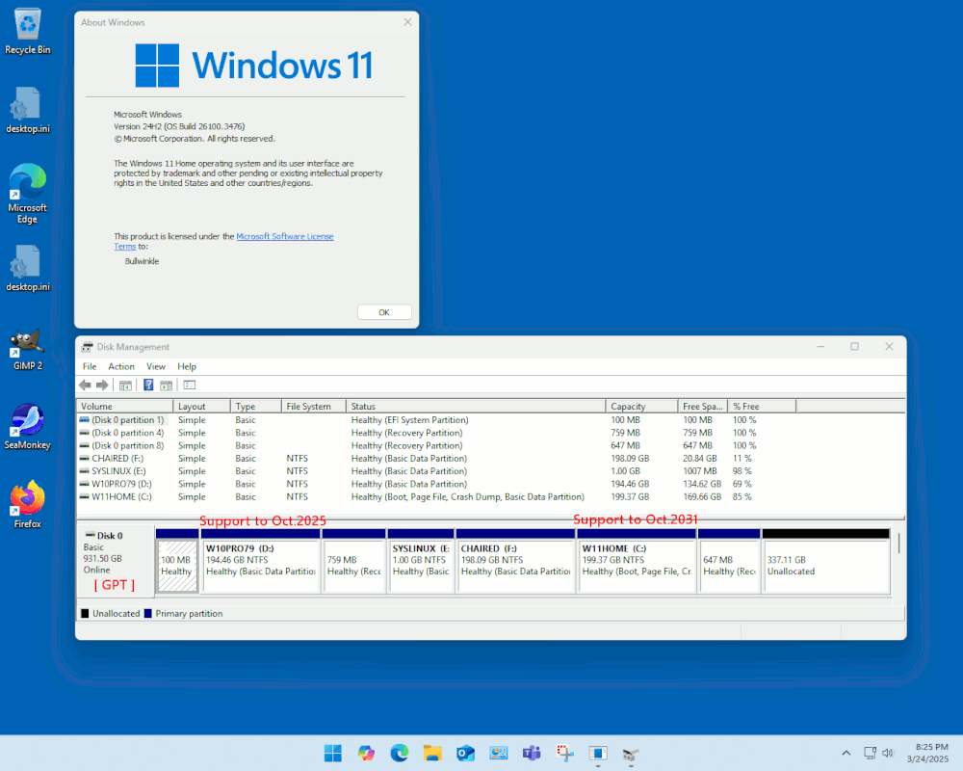
Task: Select the desktop.ini icon just above GIMP 2
Action: coord(28,269)
